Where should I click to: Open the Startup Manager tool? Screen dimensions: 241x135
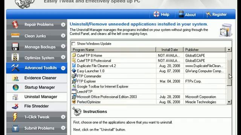[x=37, y=87]
